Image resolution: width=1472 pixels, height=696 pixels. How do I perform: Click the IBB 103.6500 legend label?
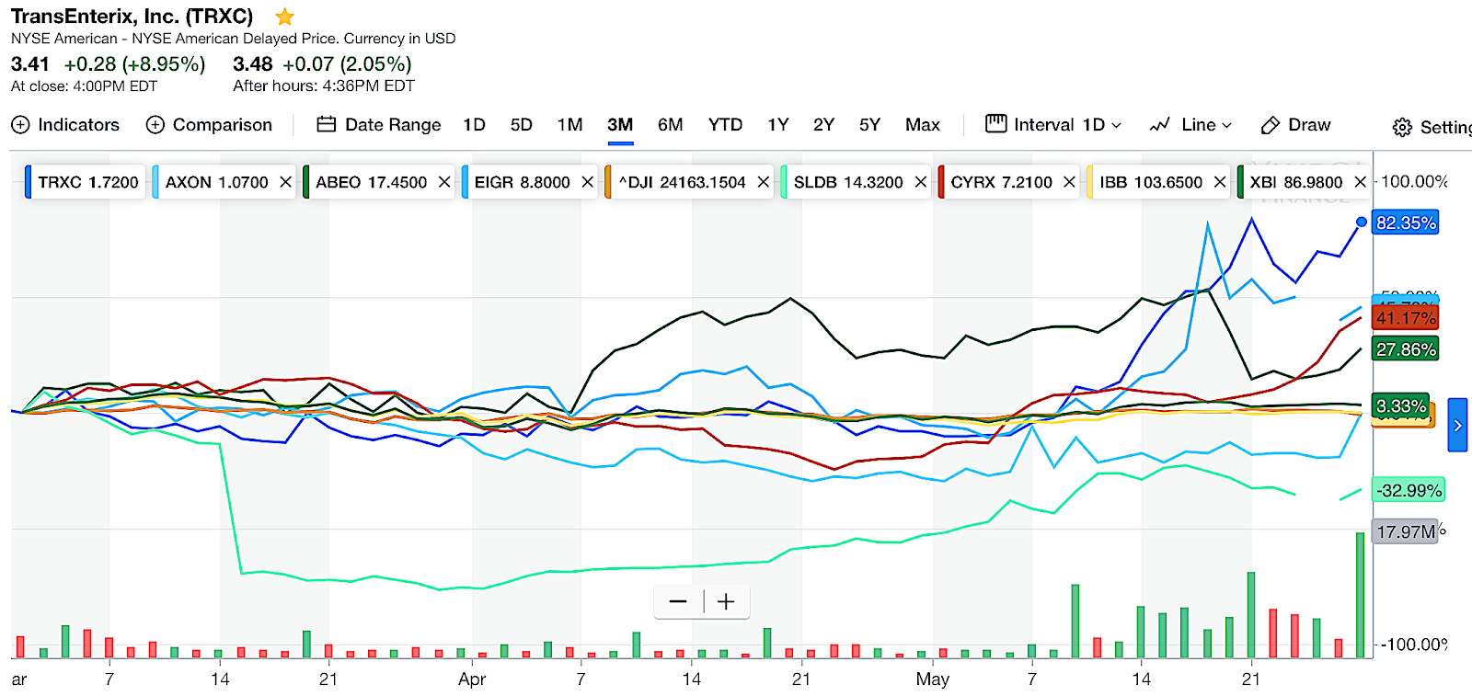pyautogui.click(x=1151, y=182)
